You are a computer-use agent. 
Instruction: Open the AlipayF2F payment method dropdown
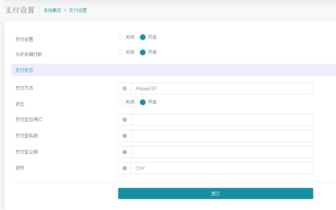[218, 88]
